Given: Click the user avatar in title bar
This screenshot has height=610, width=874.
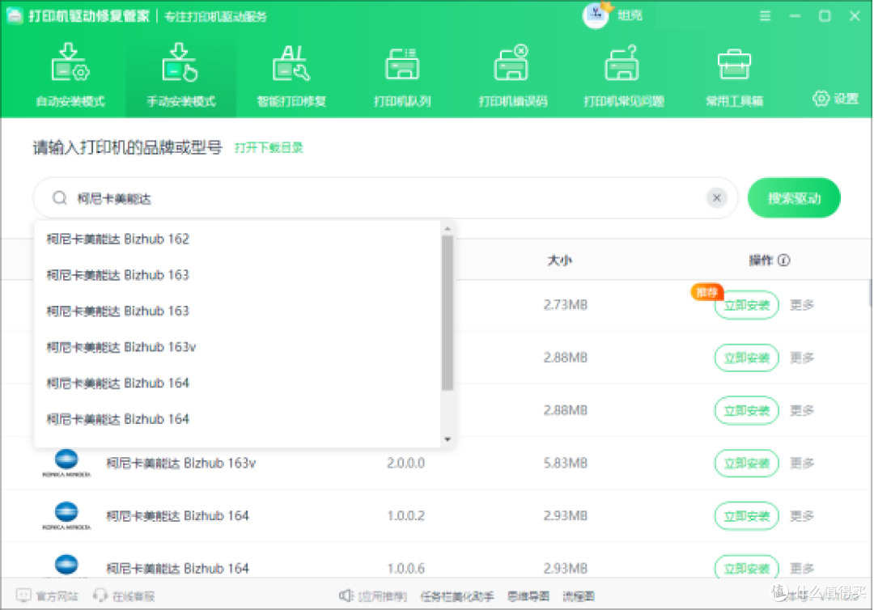Looking at the screenshot, I should tap(596, 15).
